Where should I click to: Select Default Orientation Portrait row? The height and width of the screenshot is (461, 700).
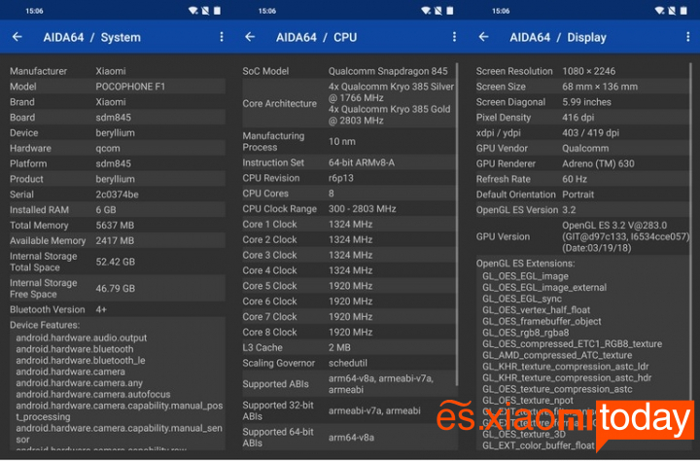tap(582, 195)
